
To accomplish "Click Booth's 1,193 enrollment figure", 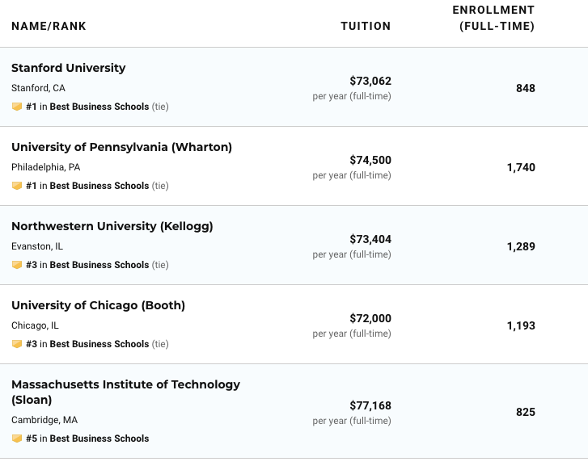I will pyautogui.click(x=521, y=325).
